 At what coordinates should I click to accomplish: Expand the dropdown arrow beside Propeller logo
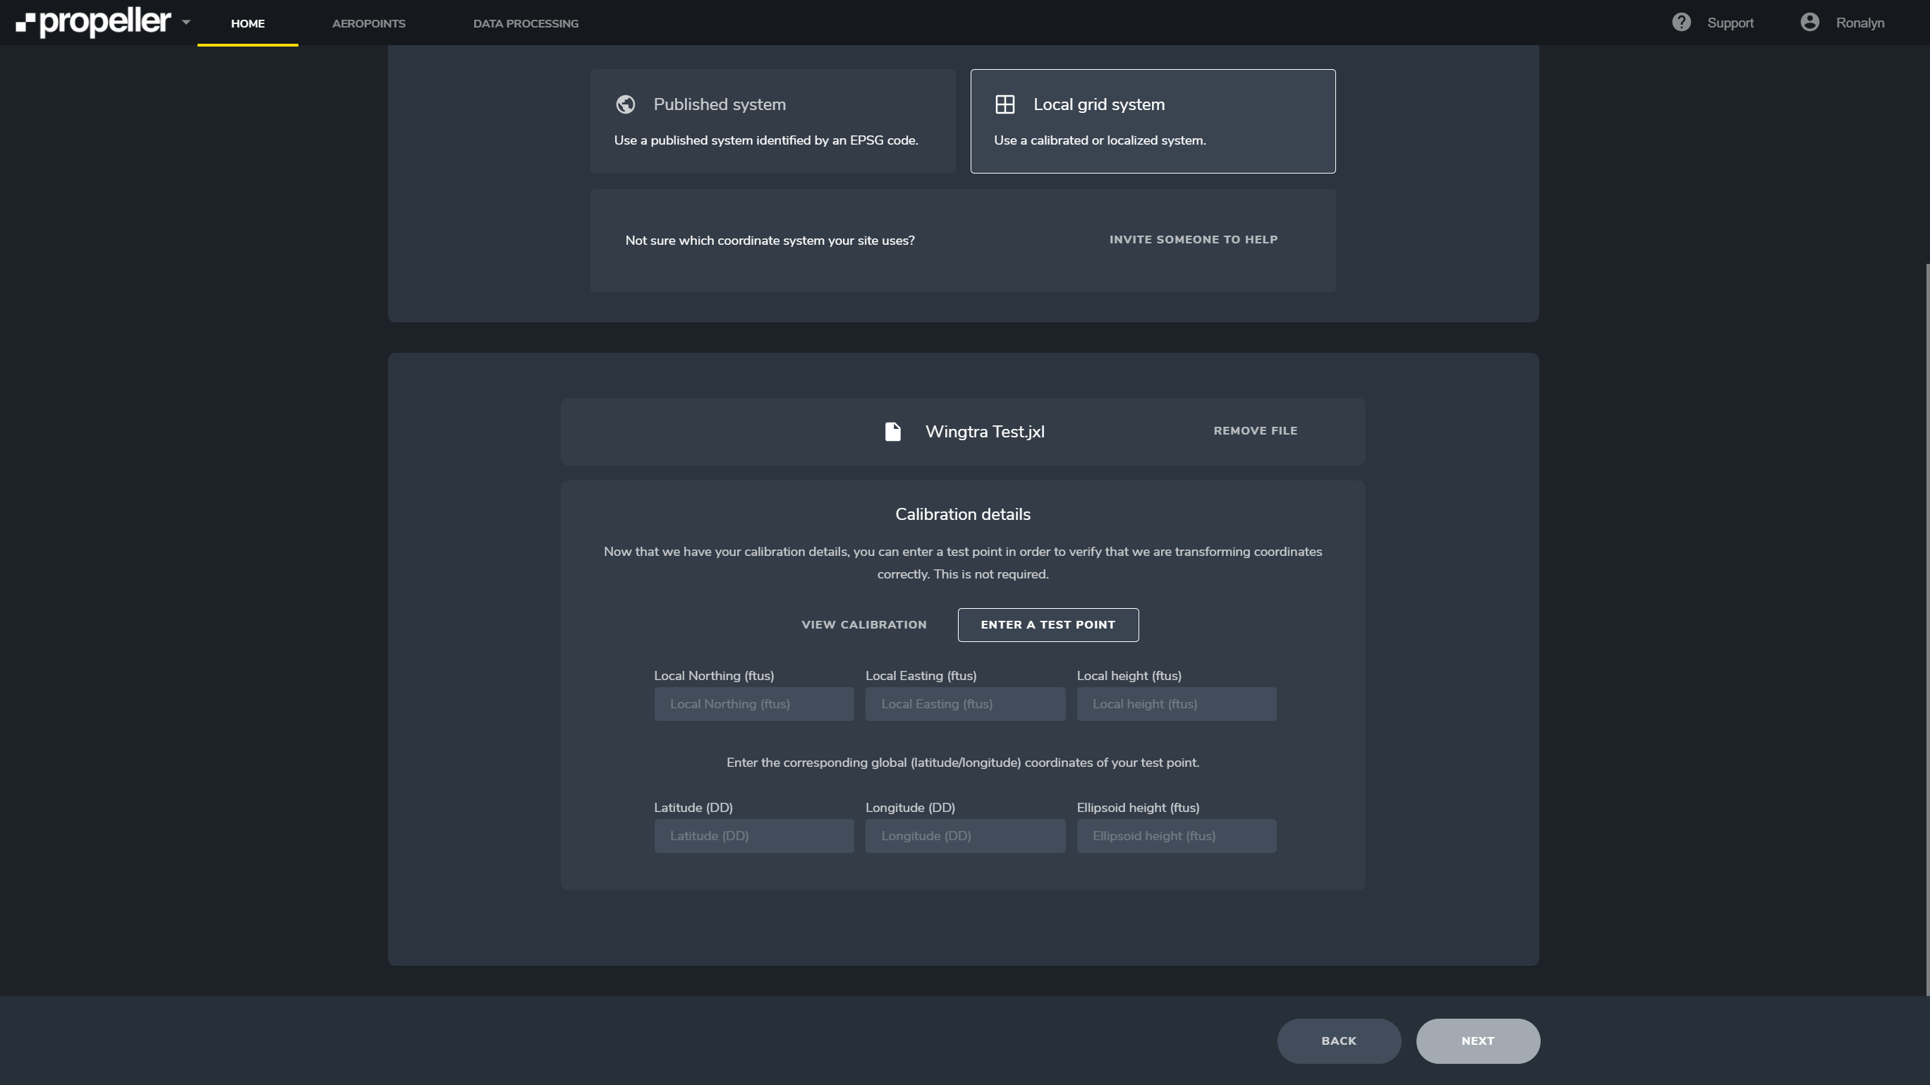click(186, 23)
